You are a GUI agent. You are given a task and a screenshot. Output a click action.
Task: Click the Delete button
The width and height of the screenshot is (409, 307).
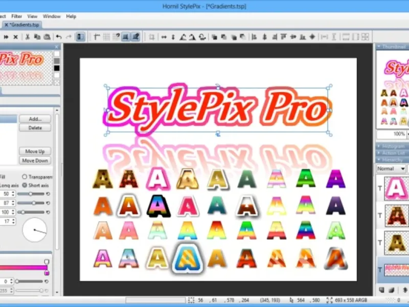pos(35,128)
